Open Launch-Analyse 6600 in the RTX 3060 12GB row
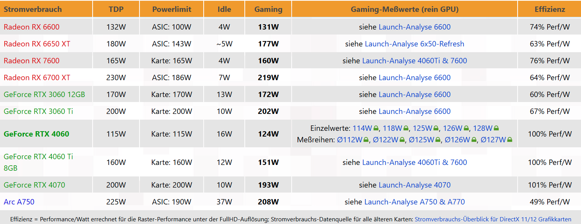The image size is (581, 224). [x=415, y=94]
